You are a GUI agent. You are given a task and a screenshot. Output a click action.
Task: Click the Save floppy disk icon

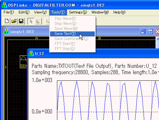pyautogui.click(x=21, y=21)
